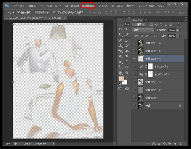
Task: Open the fill 100% dropdown arrow
Action: 178,36
